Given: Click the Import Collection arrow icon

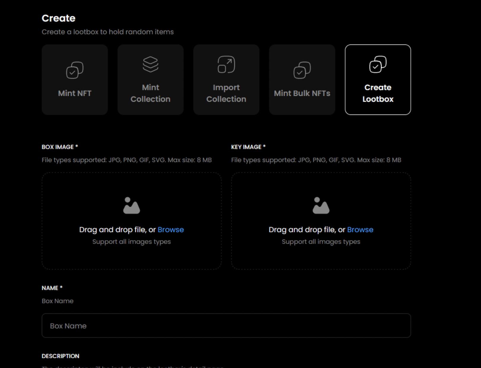Looking at the screenshot, I should (226, 64).
